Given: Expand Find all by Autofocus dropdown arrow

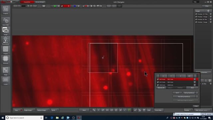Looking at the screenshot, I should [x=197, y=97].
